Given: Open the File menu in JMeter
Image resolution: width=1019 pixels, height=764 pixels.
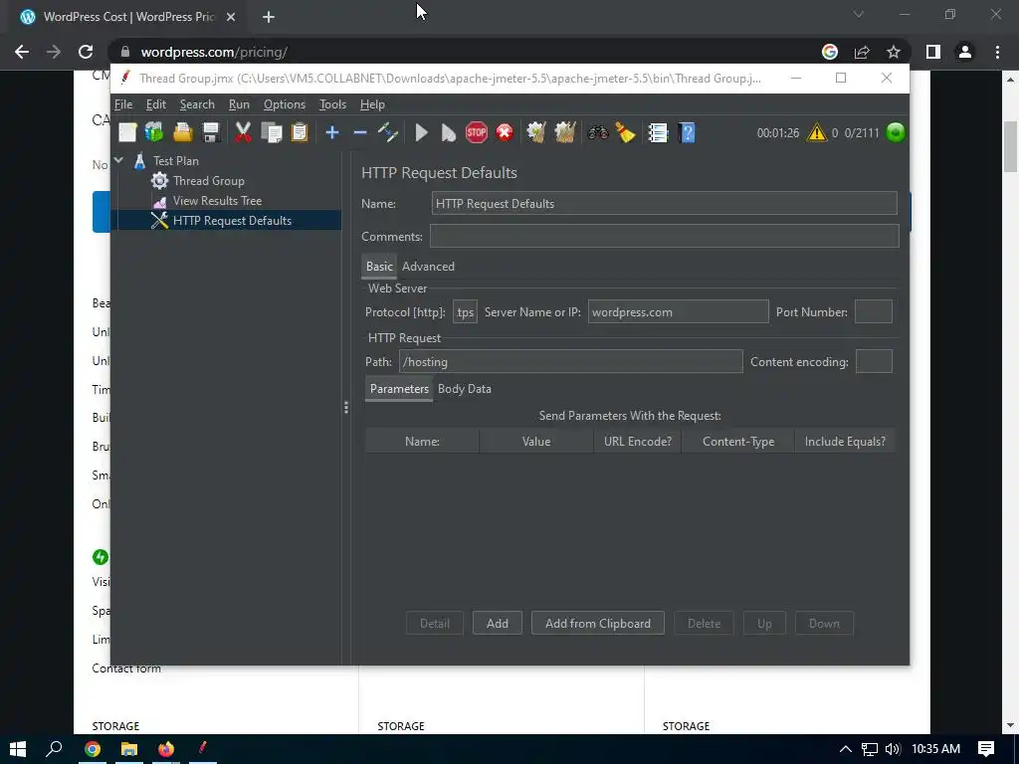Looking at the screenshot, I should [x=122, y=103].
